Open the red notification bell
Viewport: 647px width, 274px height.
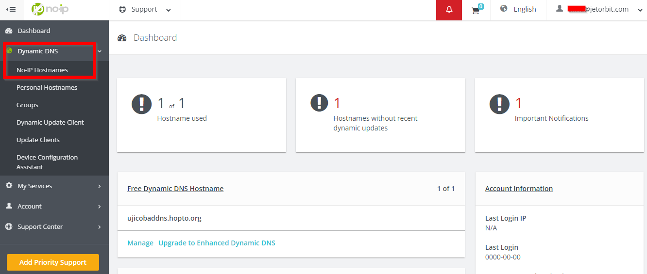449,10
